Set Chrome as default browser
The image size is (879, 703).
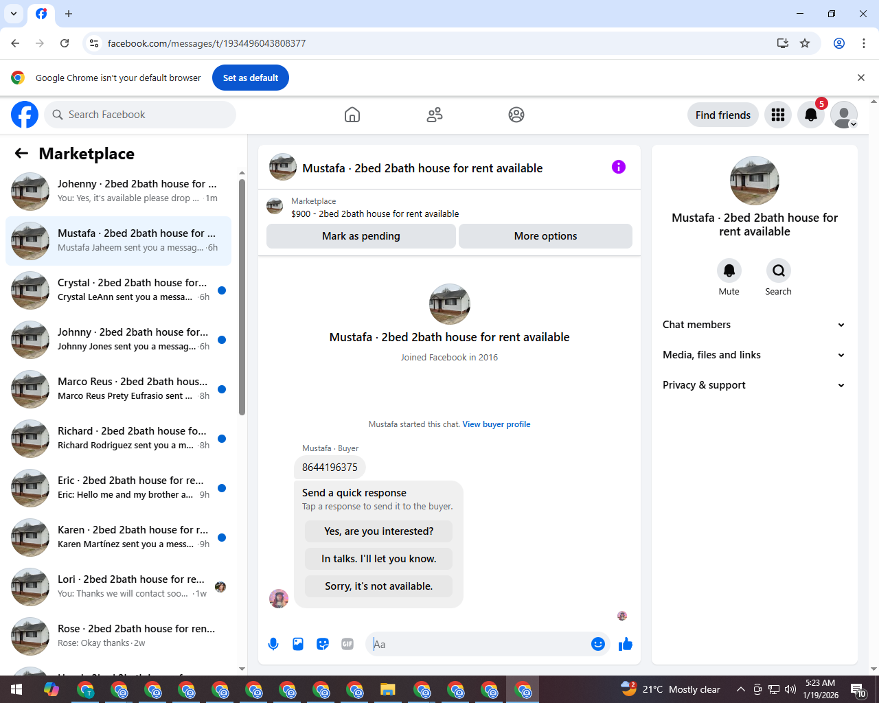251,78
